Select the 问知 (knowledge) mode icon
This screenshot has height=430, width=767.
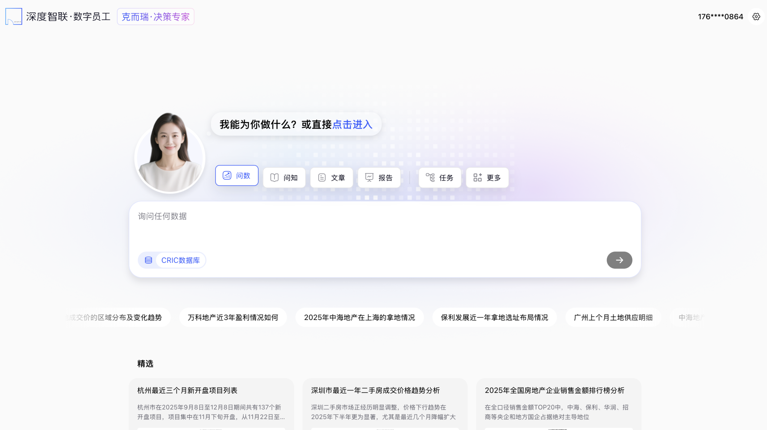[274, 177]
